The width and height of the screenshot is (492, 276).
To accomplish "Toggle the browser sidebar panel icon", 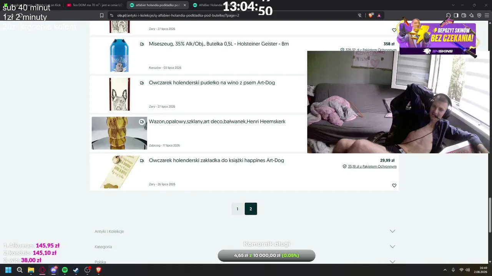I will click(456, 15).
